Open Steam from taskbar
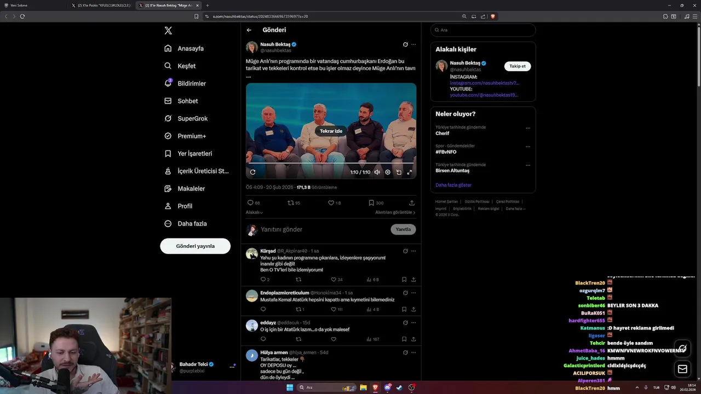This screenshot has width=701, height=394. click(x=399, y=387)
